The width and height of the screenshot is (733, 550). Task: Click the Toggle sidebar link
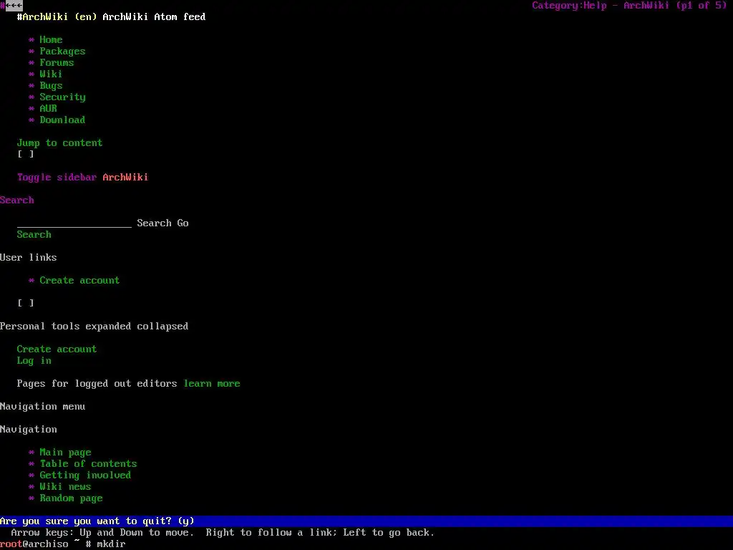(57, 178)
